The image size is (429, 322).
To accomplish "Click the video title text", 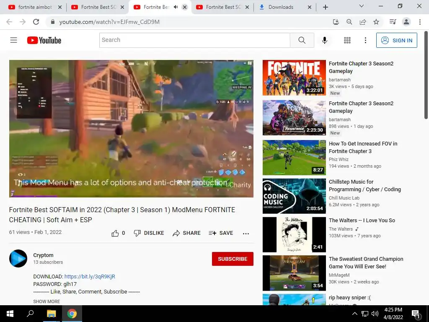I will pos(122,215).
